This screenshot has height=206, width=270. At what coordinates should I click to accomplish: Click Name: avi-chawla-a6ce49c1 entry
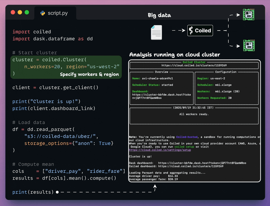coord(152,78)
